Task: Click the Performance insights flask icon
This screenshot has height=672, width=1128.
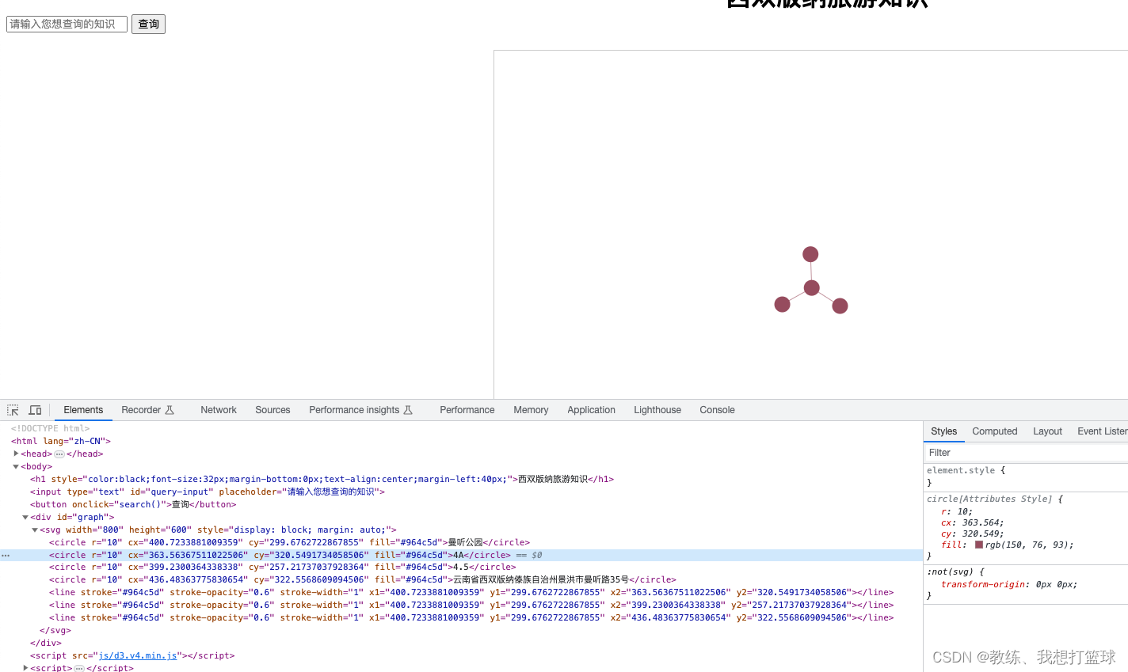Action: [x=408, y=410]
